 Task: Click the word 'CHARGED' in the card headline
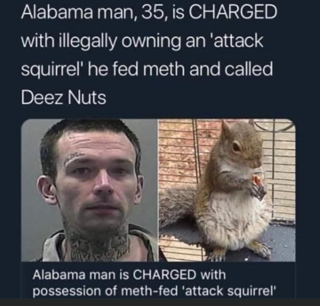[166, 275]
